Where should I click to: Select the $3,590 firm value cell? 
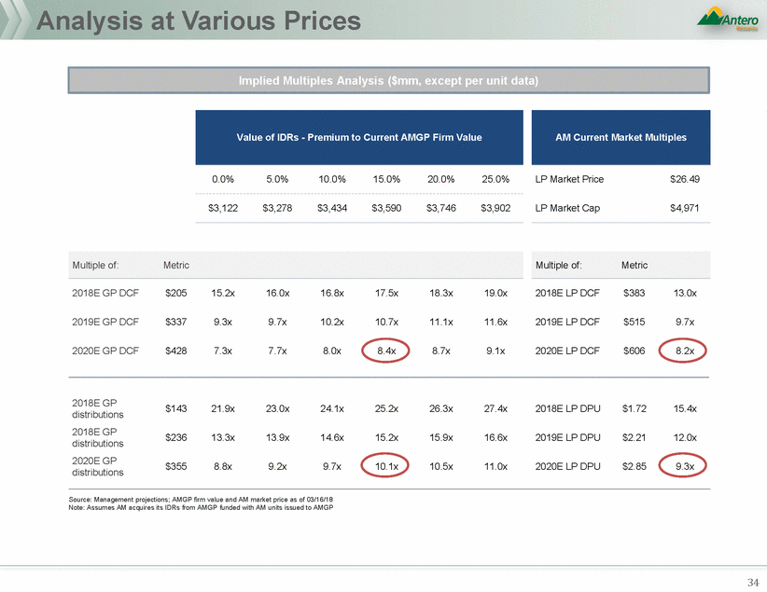point(386,208)
